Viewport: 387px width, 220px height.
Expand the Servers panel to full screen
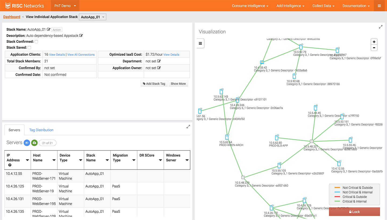click(x=188, y=127)
